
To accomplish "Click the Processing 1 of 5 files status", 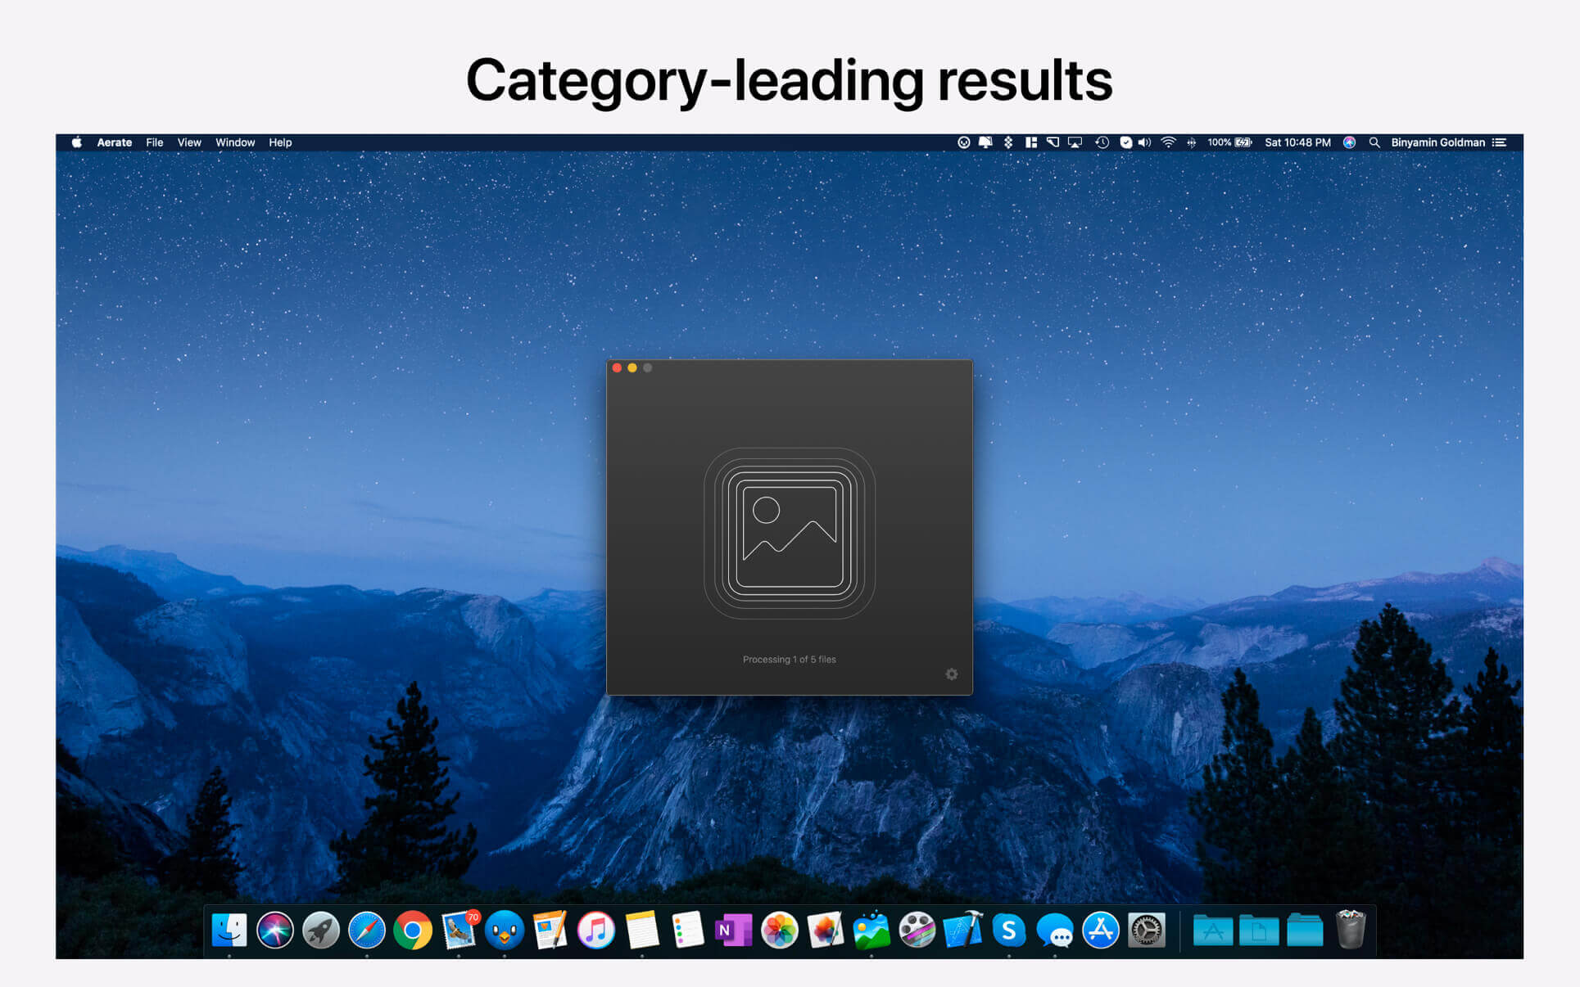I will 789,660.
